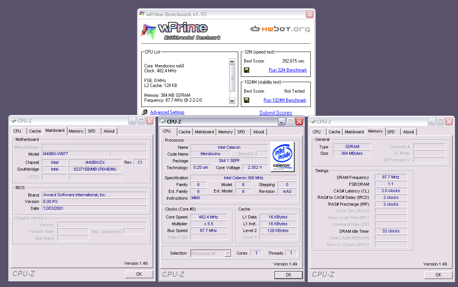Click the Level 2 cache value 128 KBytes
The width and height of the screenshot is (458, 287).
(x=278, y=231)
